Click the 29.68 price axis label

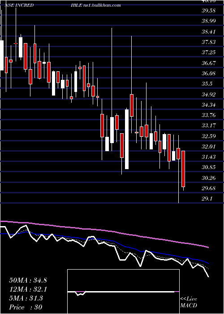[x=209, y=188]
